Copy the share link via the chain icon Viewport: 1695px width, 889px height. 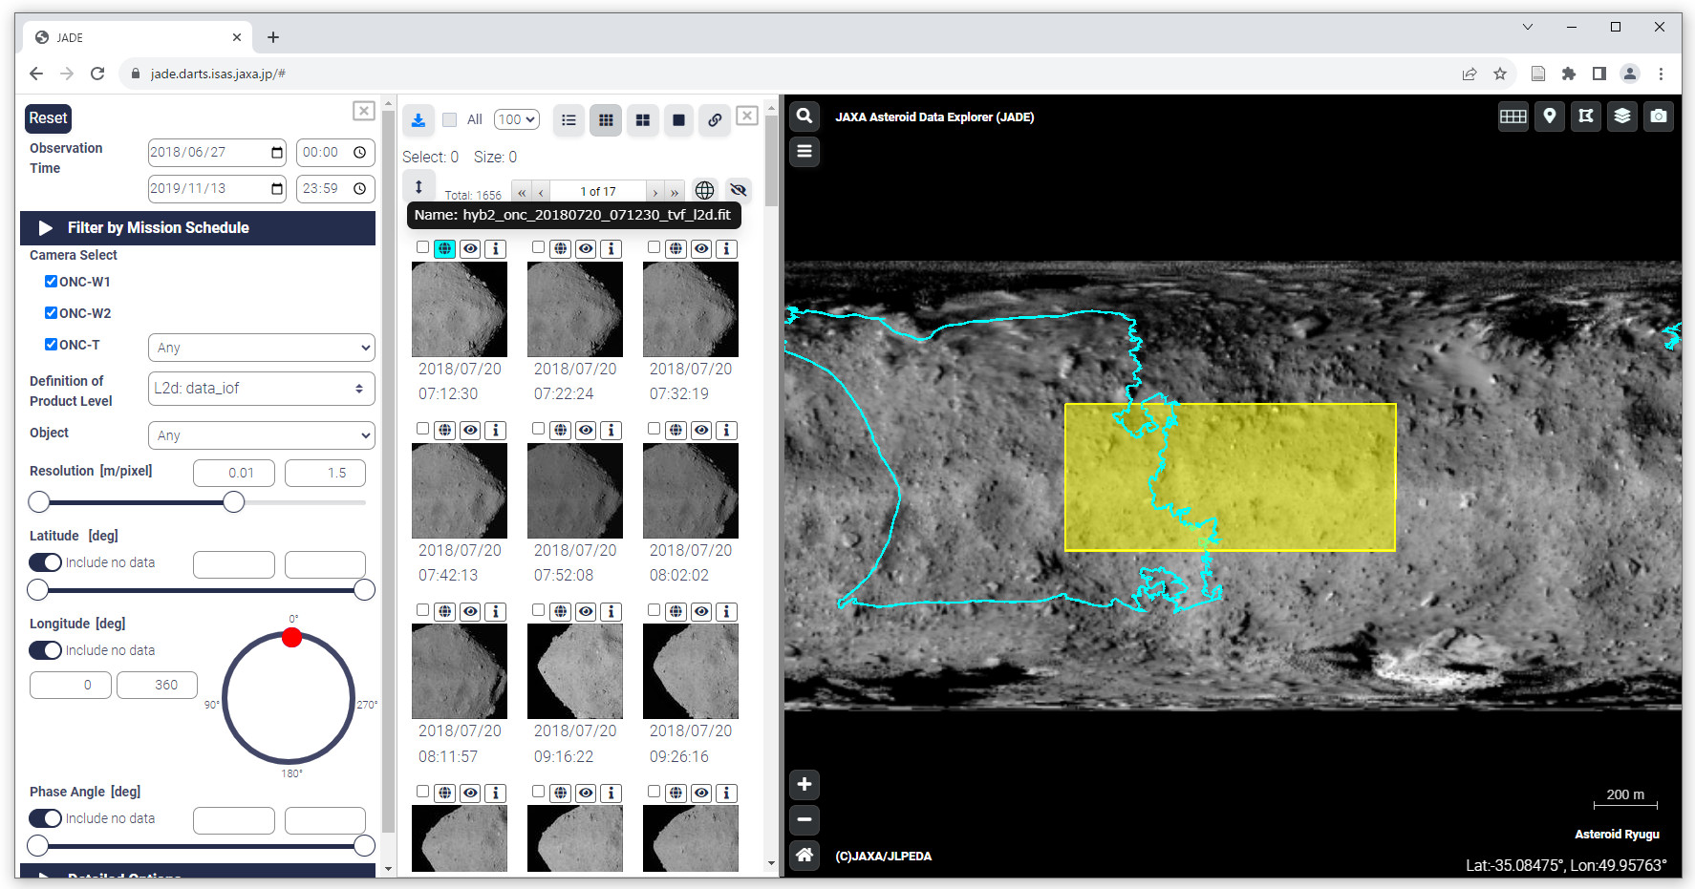click(715, 120)
